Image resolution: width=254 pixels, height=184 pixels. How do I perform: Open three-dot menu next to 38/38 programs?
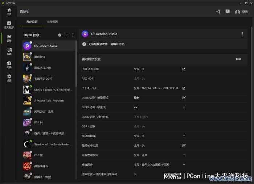[x=73, y=35]
